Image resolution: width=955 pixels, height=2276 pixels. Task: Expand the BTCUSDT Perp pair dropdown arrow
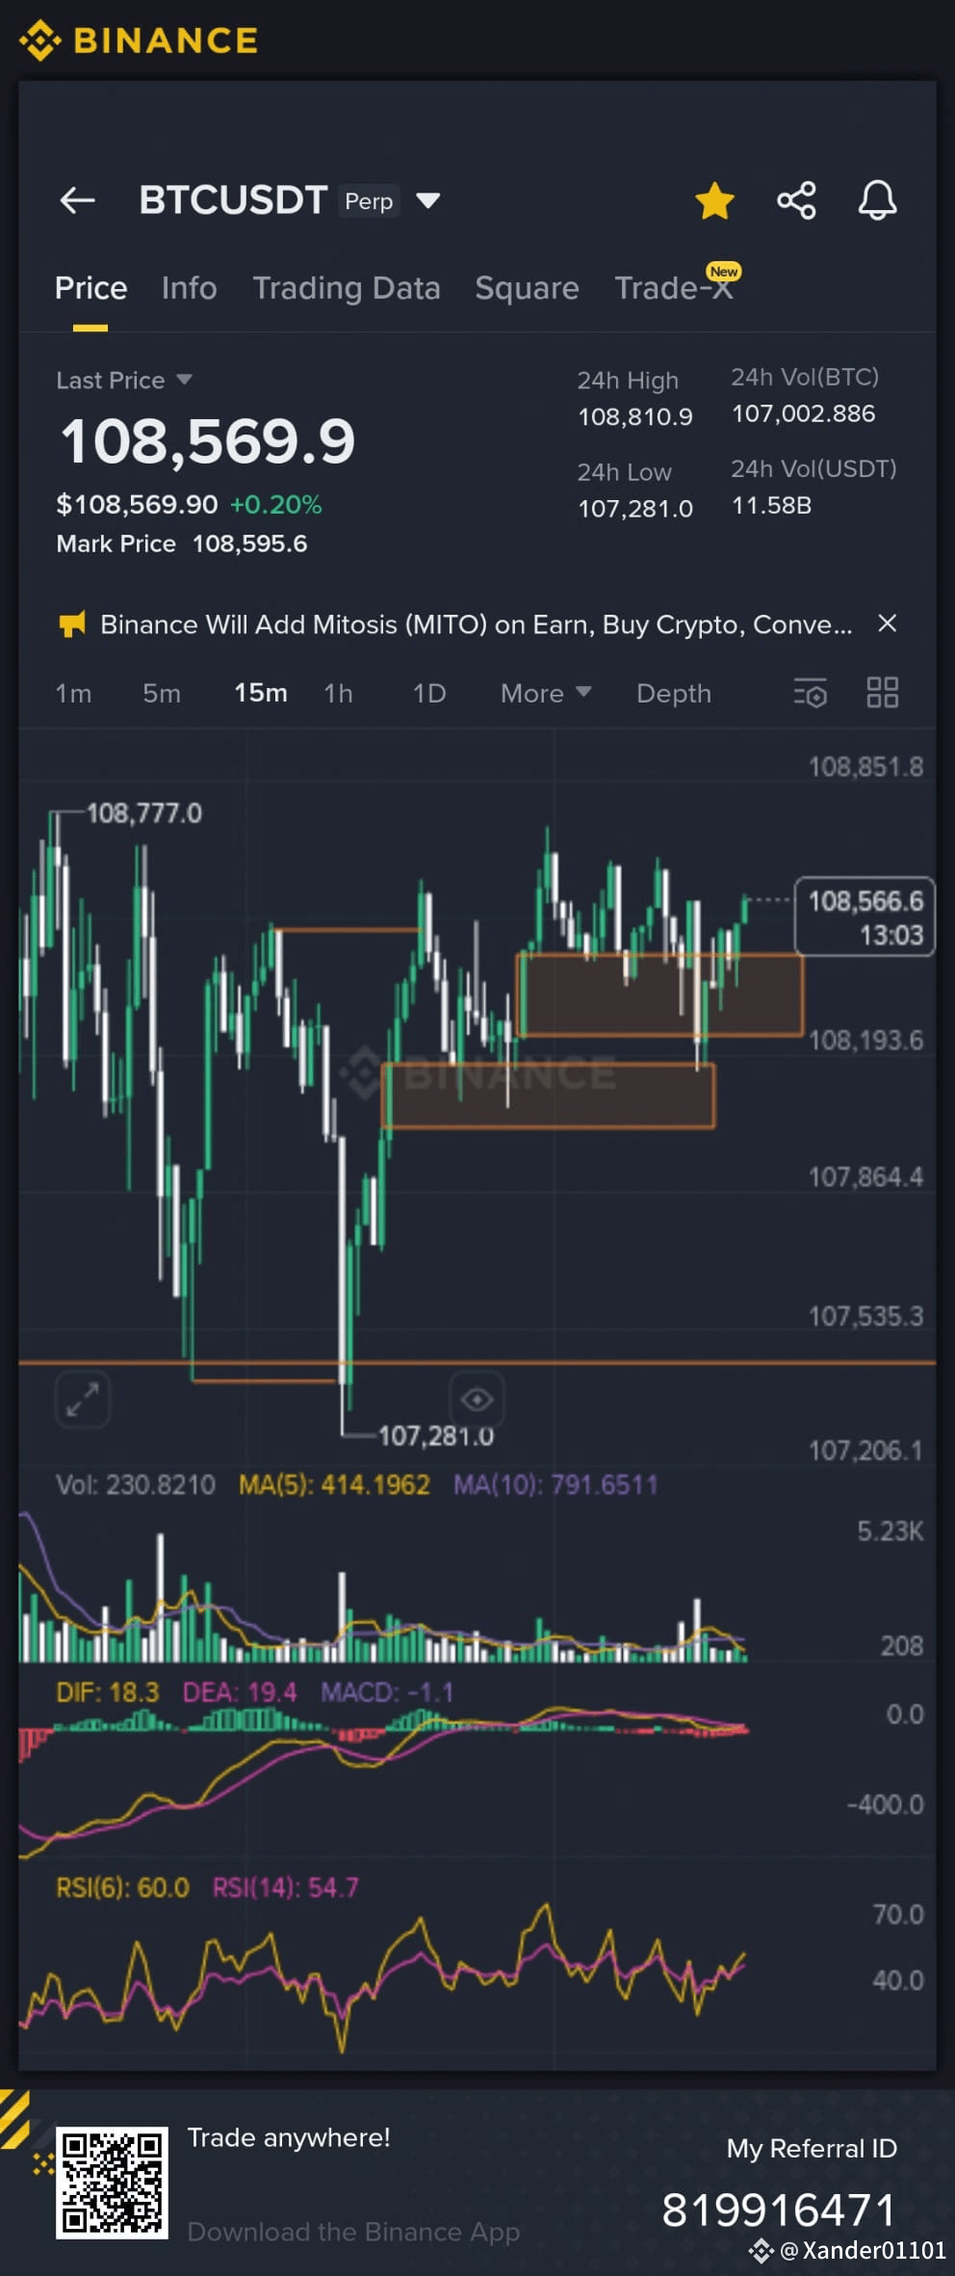point(427,200)
